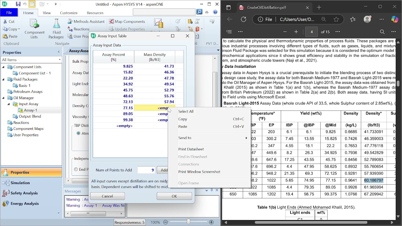Refresh the PDF page in browser
The width and height of the screenshot is (402, 226).
243,19
